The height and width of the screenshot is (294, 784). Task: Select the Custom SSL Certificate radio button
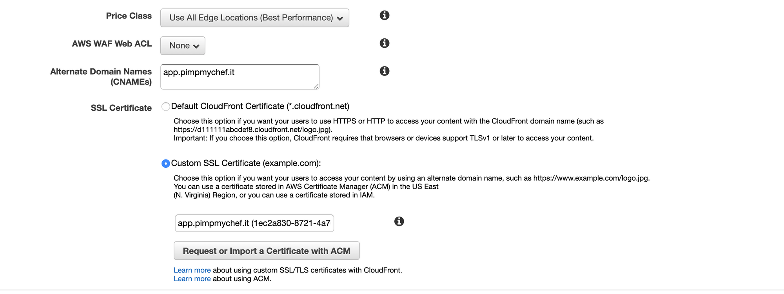(165, 163)
